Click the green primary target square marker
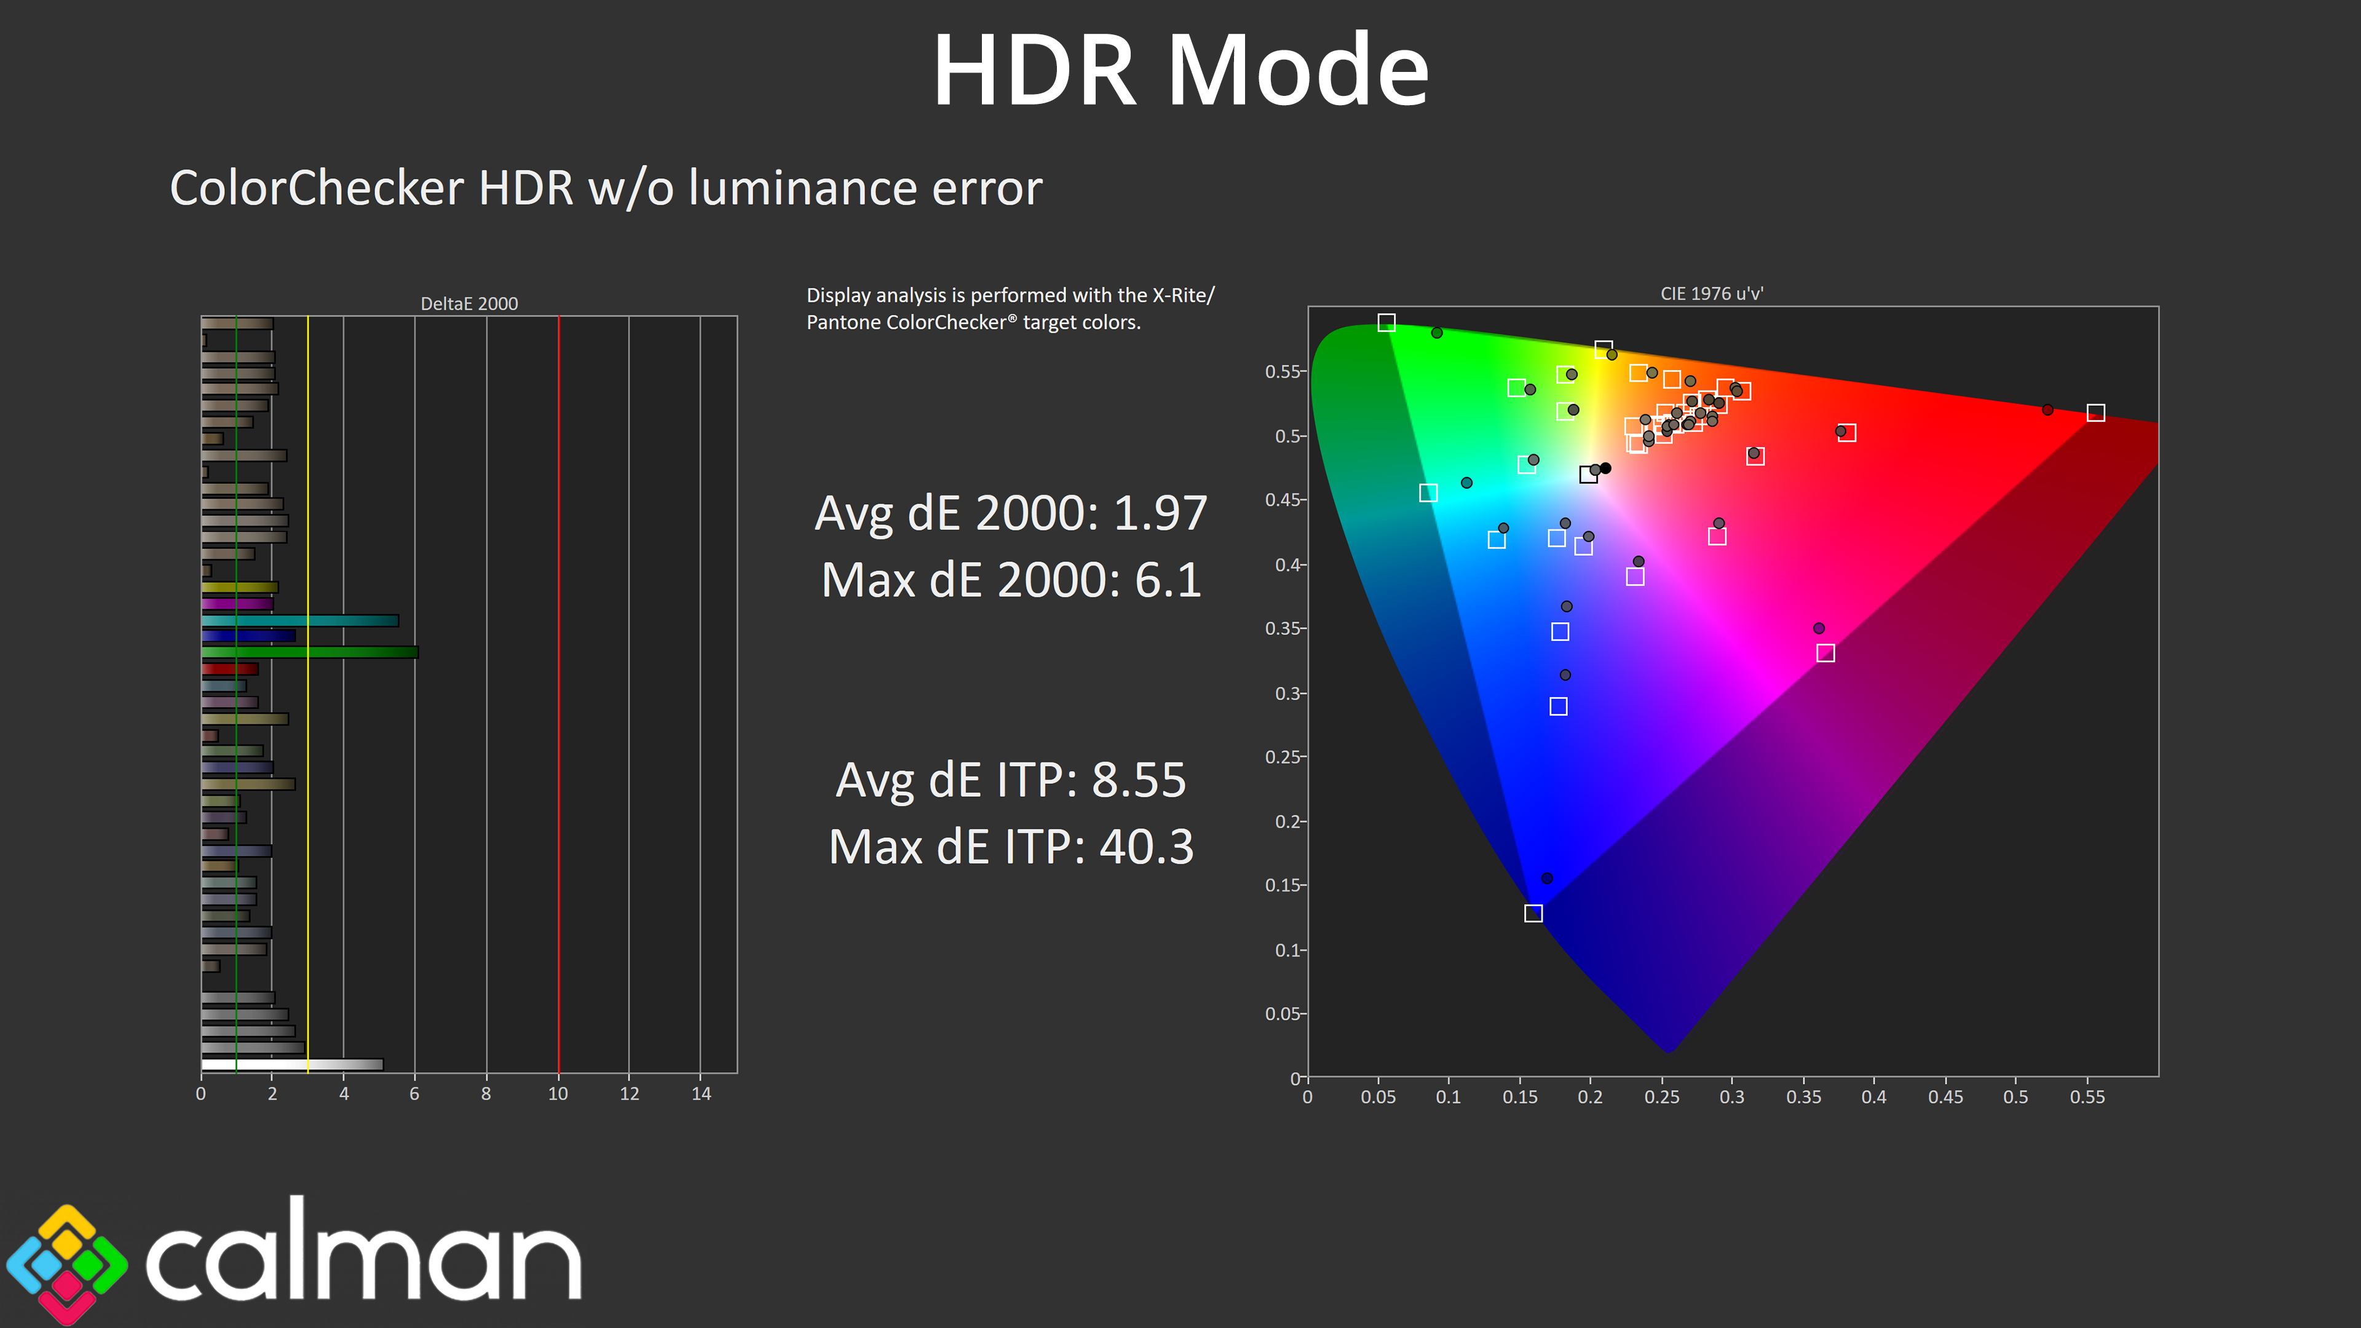 [x=1386, y=323]
